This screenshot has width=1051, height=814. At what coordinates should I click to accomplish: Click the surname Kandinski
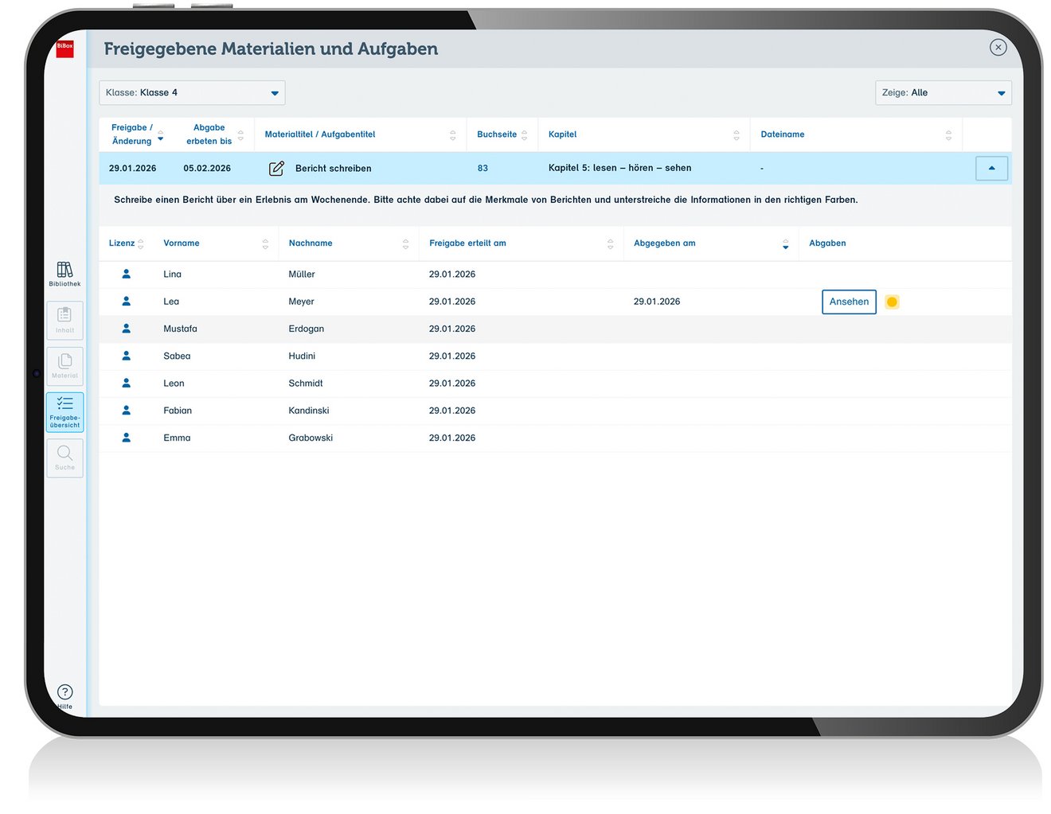pyautogui.click(x=308, y=411)
